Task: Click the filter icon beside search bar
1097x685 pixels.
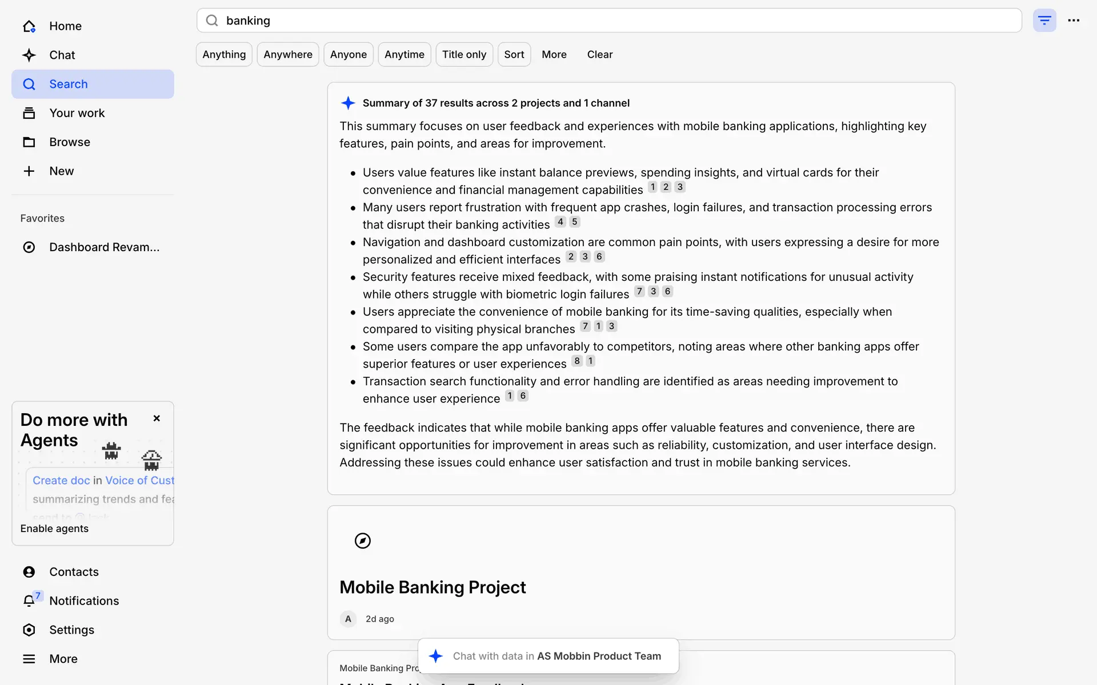Action: coord(1044,21)
